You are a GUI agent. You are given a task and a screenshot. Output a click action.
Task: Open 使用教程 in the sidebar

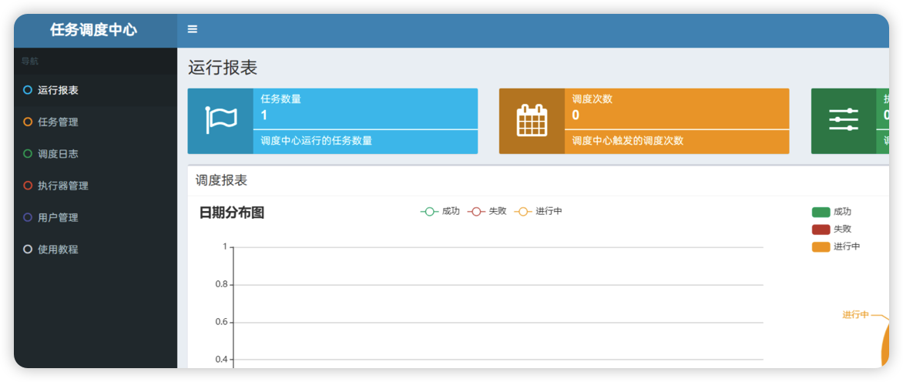tap(96, 250)
